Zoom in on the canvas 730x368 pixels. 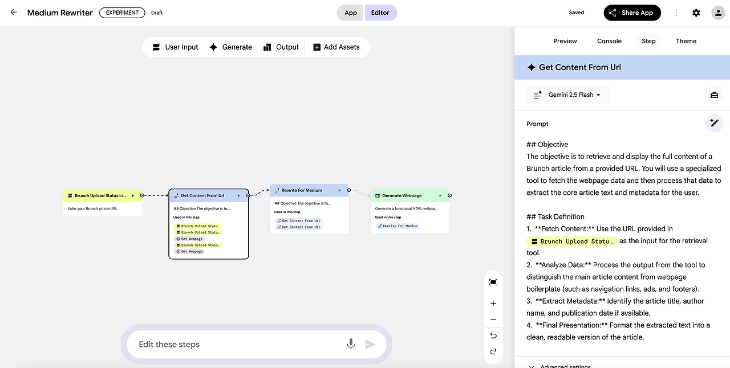click(x=493, y=304)
